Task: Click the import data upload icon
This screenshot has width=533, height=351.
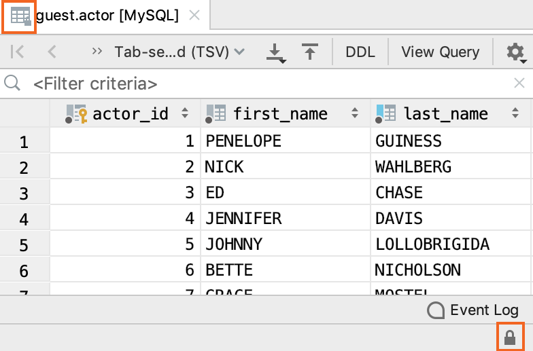Action: point(310,52)
